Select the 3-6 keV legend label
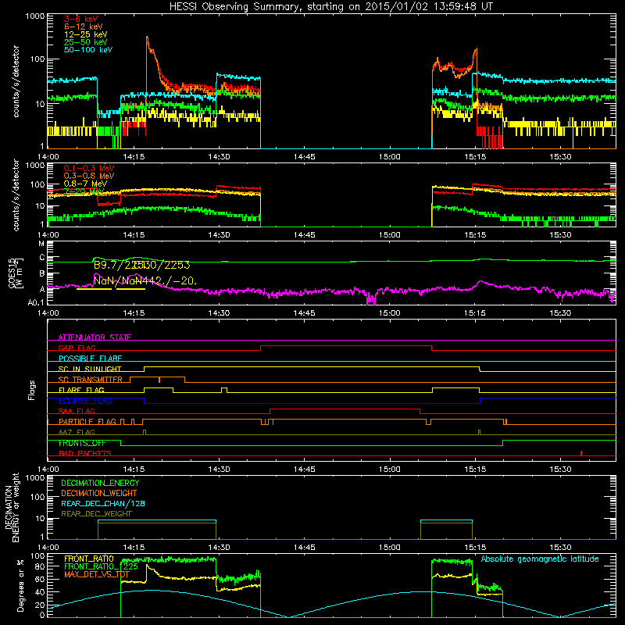The height and width of the screenshot is (625, 625). pyautogui.click(x=81, y=19)
